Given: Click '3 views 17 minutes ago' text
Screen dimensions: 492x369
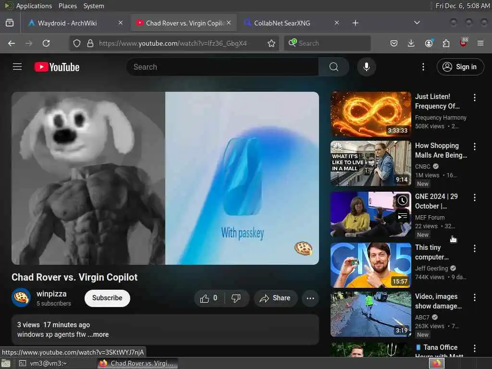Looking at the screenshot, I should pos(53,325).
